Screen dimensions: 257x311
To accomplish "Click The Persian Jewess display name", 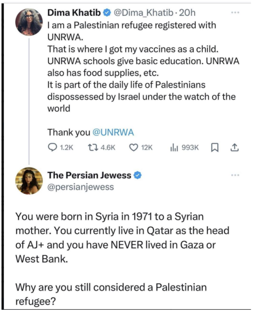I will (x=89, y=175).
